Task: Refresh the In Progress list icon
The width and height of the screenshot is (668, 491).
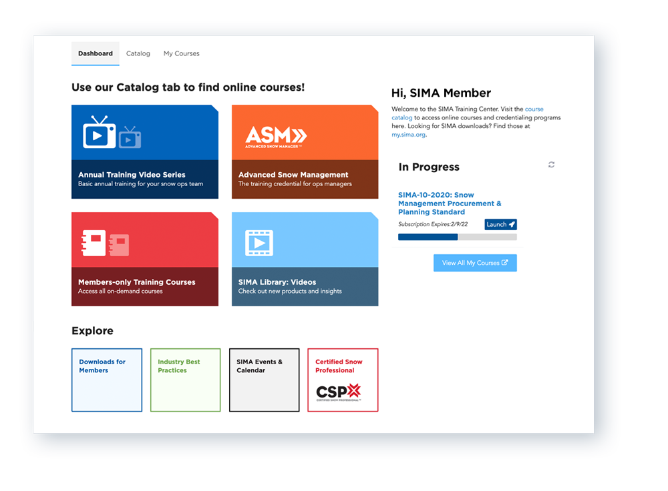Action: [x=551, y=165]
